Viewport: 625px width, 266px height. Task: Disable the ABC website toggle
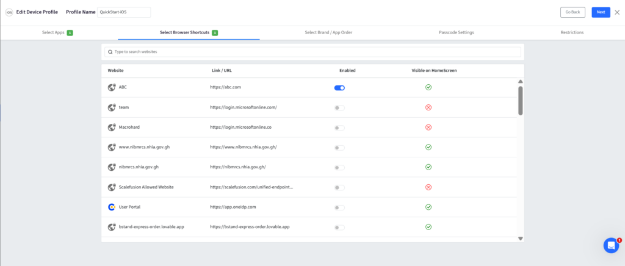[339, 88]
